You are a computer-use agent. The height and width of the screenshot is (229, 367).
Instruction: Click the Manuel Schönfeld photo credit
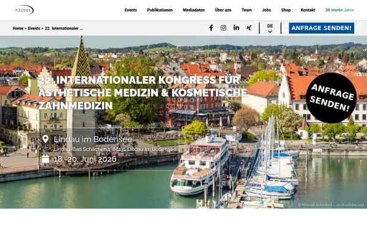click(331, 205)
